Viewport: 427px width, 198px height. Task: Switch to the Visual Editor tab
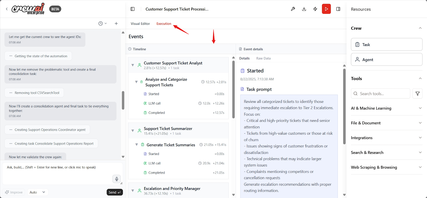coord(140,24)
